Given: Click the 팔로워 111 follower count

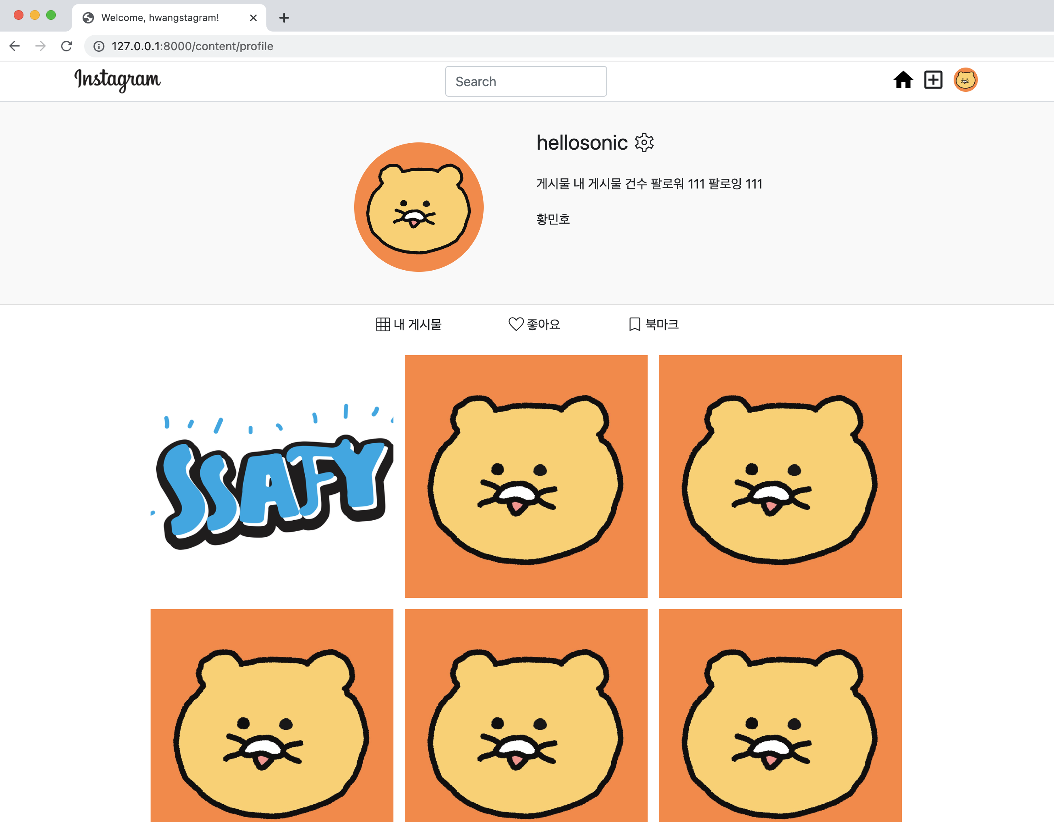Looking at the screenshot, I should click(678, 184).
